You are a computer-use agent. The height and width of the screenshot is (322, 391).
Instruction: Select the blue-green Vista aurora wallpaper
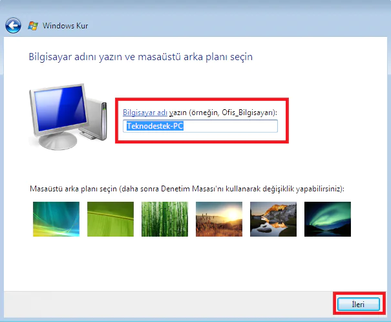click(56, 219)
